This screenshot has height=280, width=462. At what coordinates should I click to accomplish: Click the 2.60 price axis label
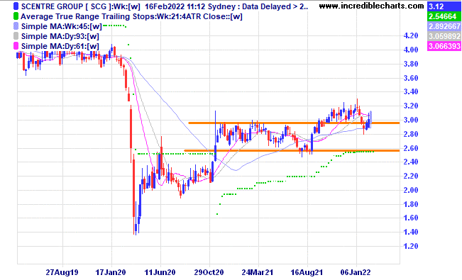click(x=411, y=148)
